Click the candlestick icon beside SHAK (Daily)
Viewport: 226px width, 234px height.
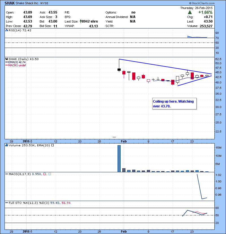(x=6, y=59)
